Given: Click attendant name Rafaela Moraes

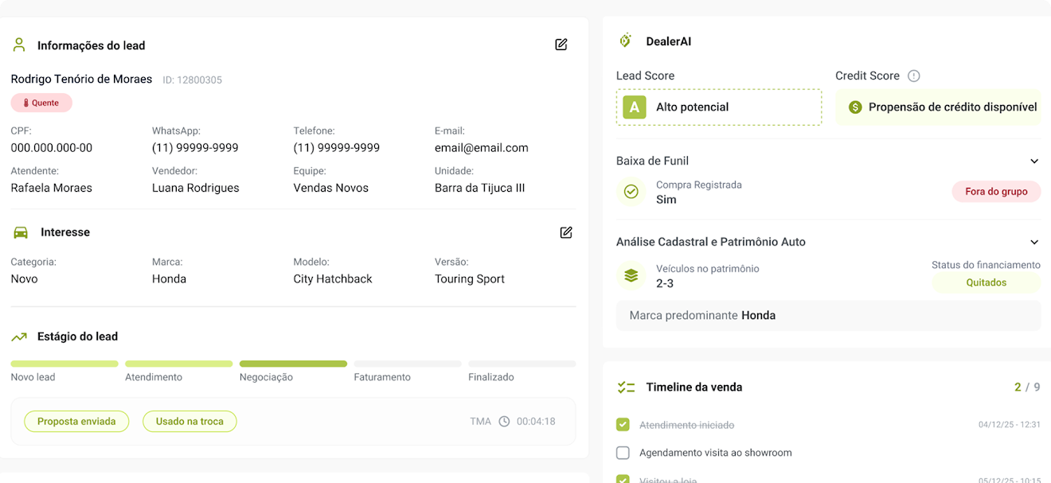Looking at the screenshot, I should (x=52, y=189).
